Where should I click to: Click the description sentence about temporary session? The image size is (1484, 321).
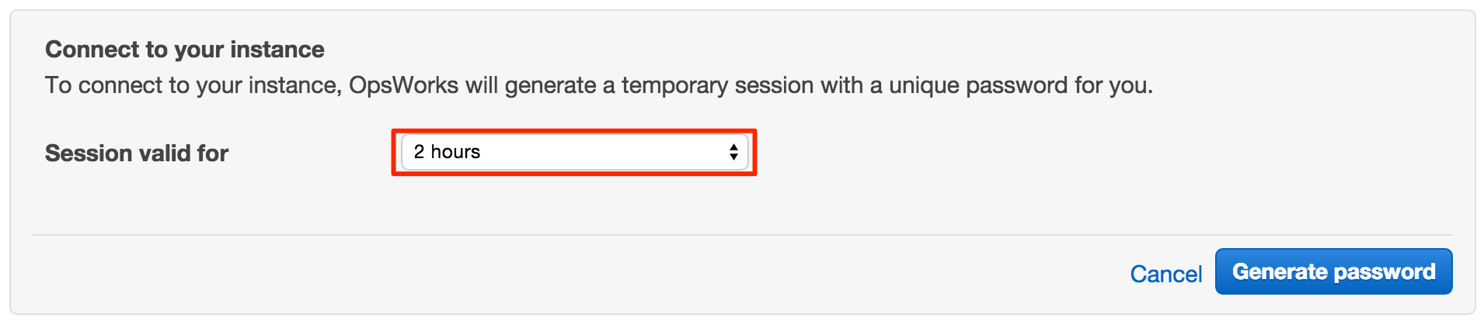[x=598, y=85]
